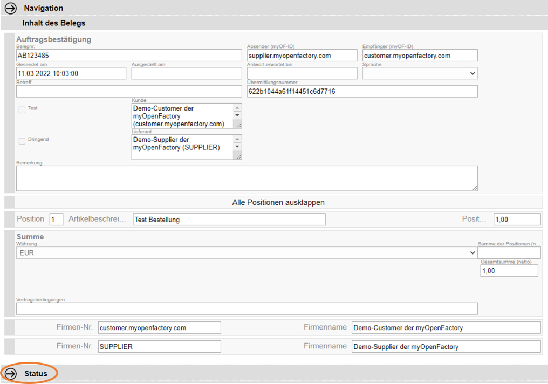
Task: Click the Summe section heading
Action: [x=30, y=237]
